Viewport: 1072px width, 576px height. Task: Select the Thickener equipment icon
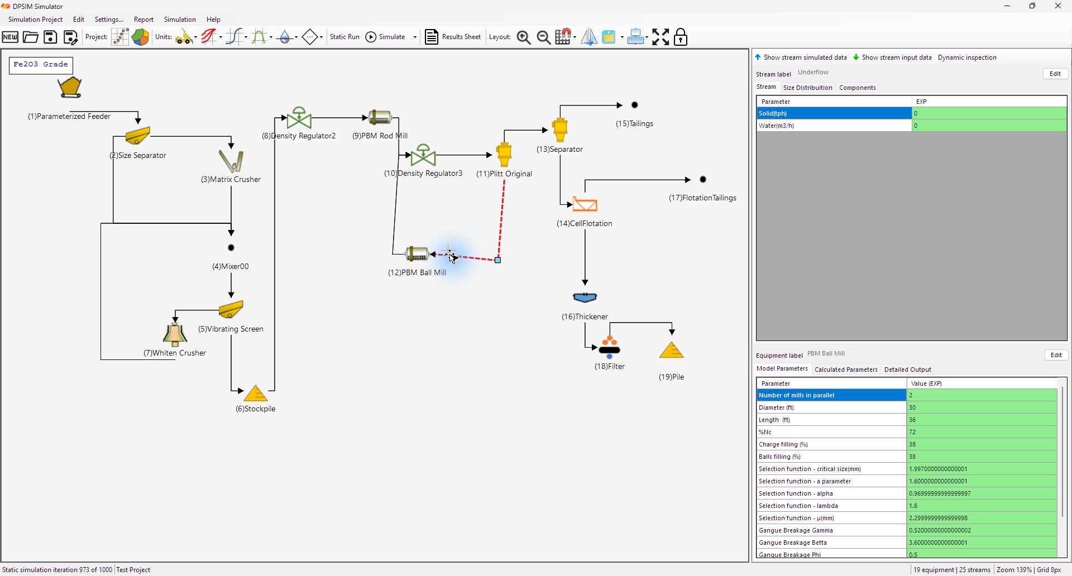click(x=585, y=297)
